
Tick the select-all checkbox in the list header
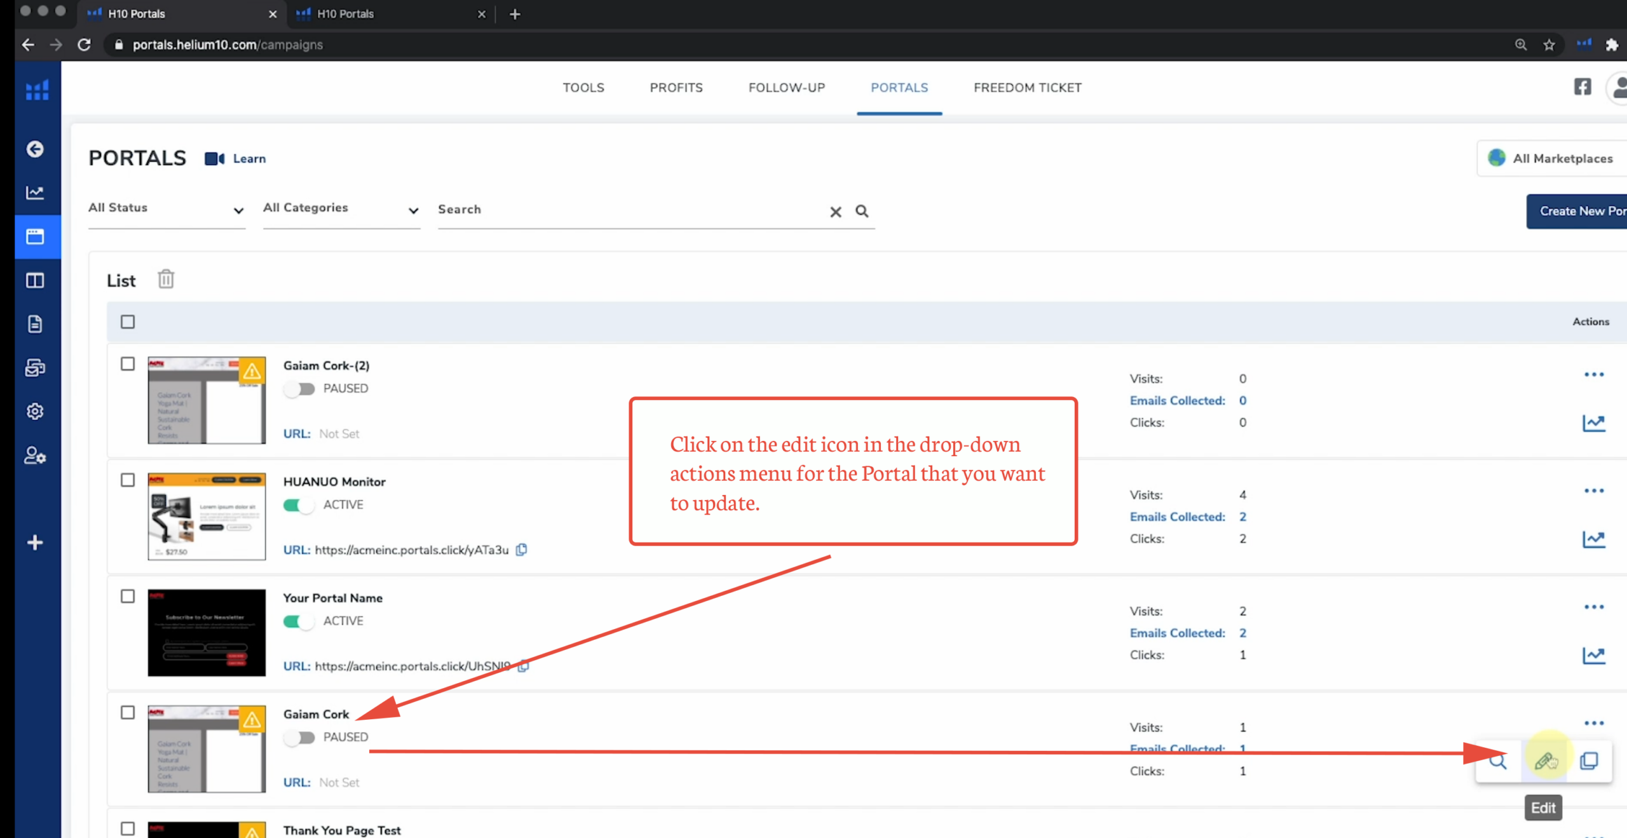(x=128, y=322)
